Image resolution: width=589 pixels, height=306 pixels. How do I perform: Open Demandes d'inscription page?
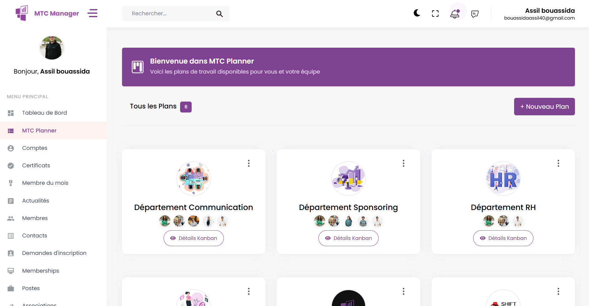click(53, 253)
